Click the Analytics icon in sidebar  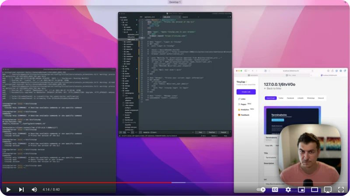pos(239,110)
